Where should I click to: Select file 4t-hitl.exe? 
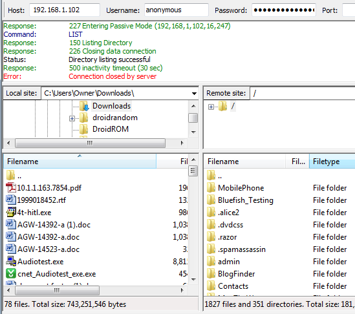coord(34,213)
